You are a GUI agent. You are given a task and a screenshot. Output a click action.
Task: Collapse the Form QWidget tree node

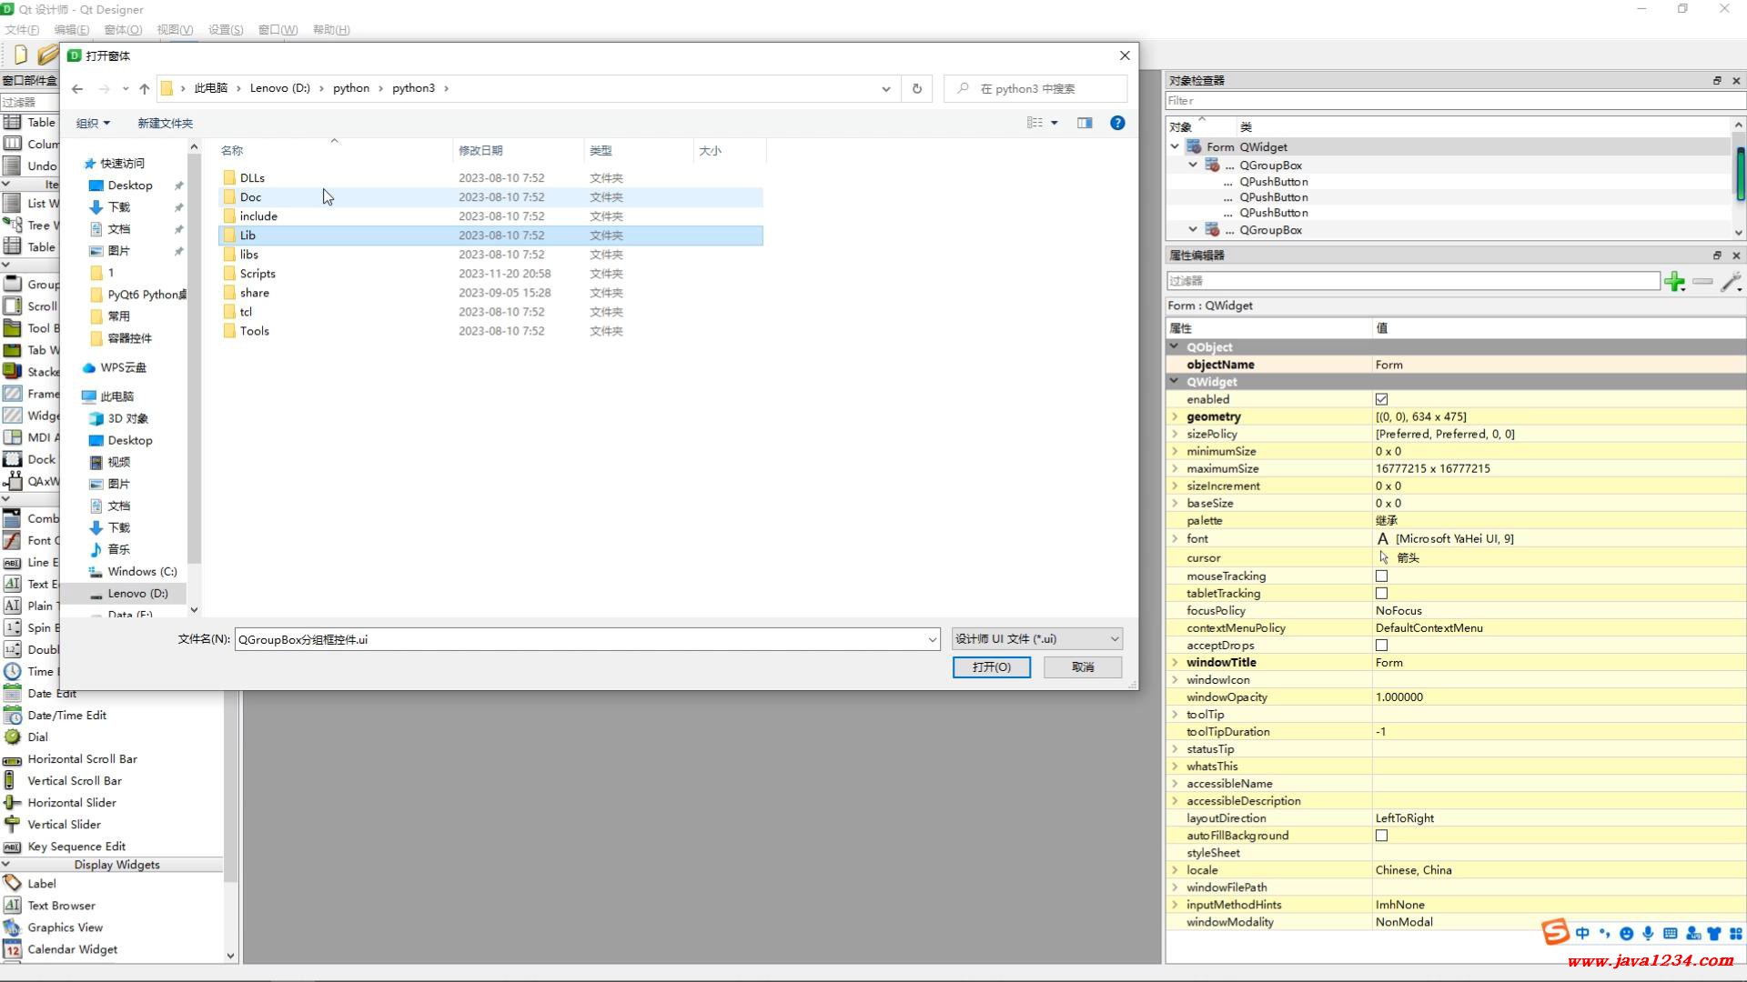pos(1175,146)
